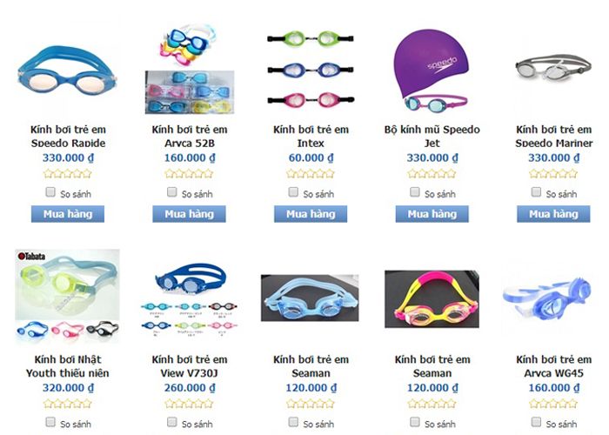609x435 pixels.
Task: View the Tabata youth goggles picture
Action: (x=67, y=296)
